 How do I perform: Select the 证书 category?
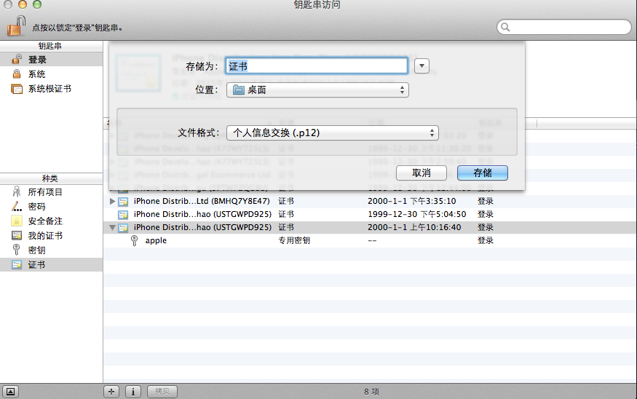coord(51,265)
